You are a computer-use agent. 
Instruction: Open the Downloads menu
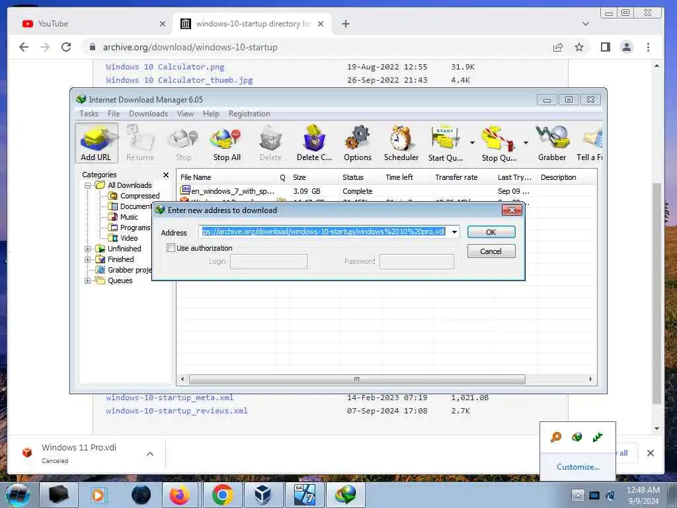(x=149, y=114)
